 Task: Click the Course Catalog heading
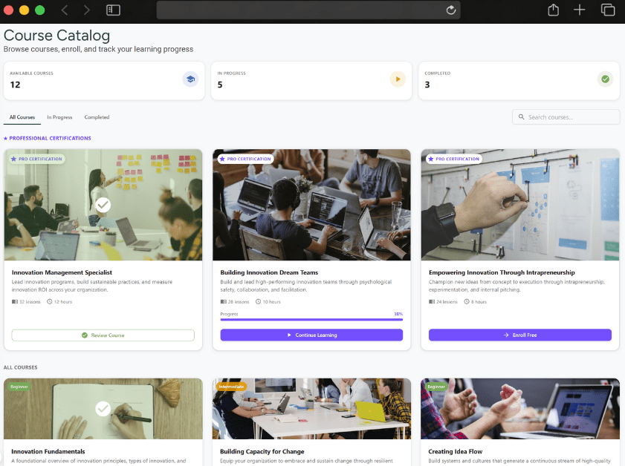coord(56,36)
